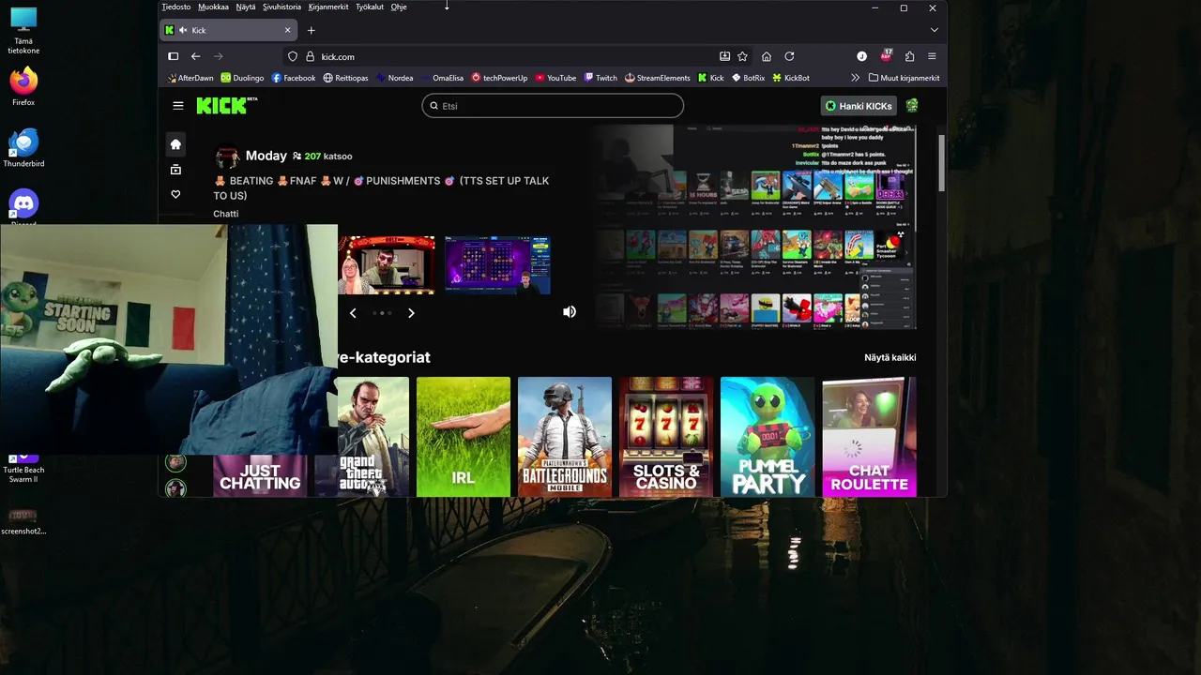Click the Firefox Home button
Viewport: 1201px width, 675px height.
767,56
